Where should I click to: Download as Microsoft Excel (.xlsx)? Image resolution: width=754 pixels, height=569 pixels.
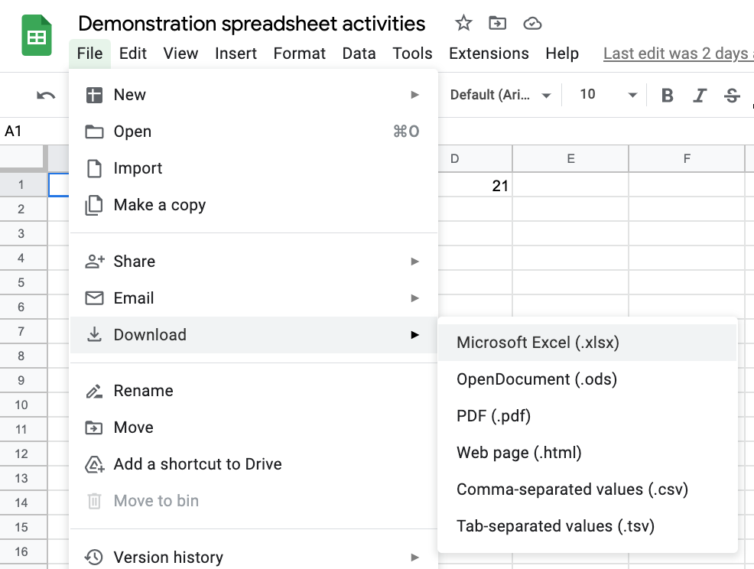587,343
